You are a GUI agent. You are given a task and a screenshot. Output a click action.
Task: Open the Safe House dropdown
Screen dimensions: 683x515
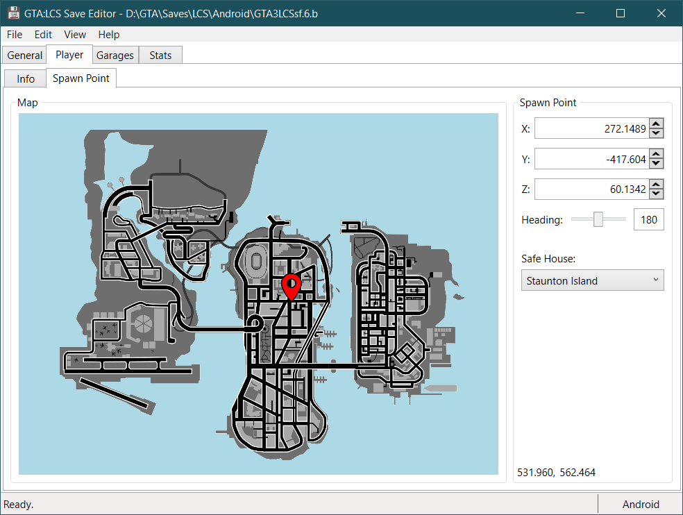coord(592,280)
